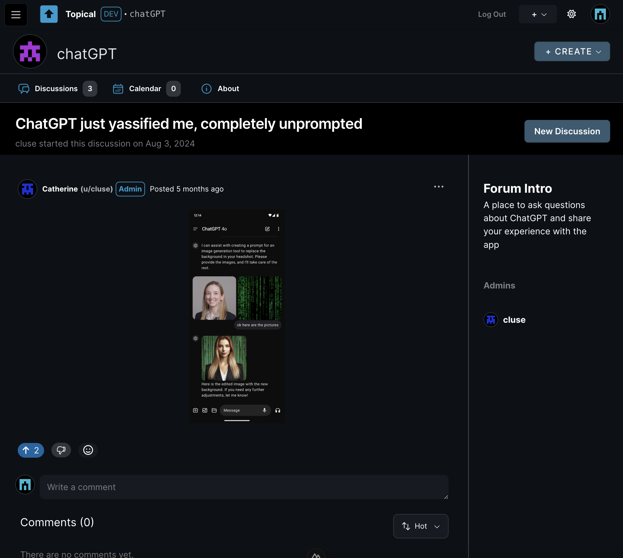
Task: Click the chatGPT forum title heading
Action: pyautogui.click(x=87, y=54)
